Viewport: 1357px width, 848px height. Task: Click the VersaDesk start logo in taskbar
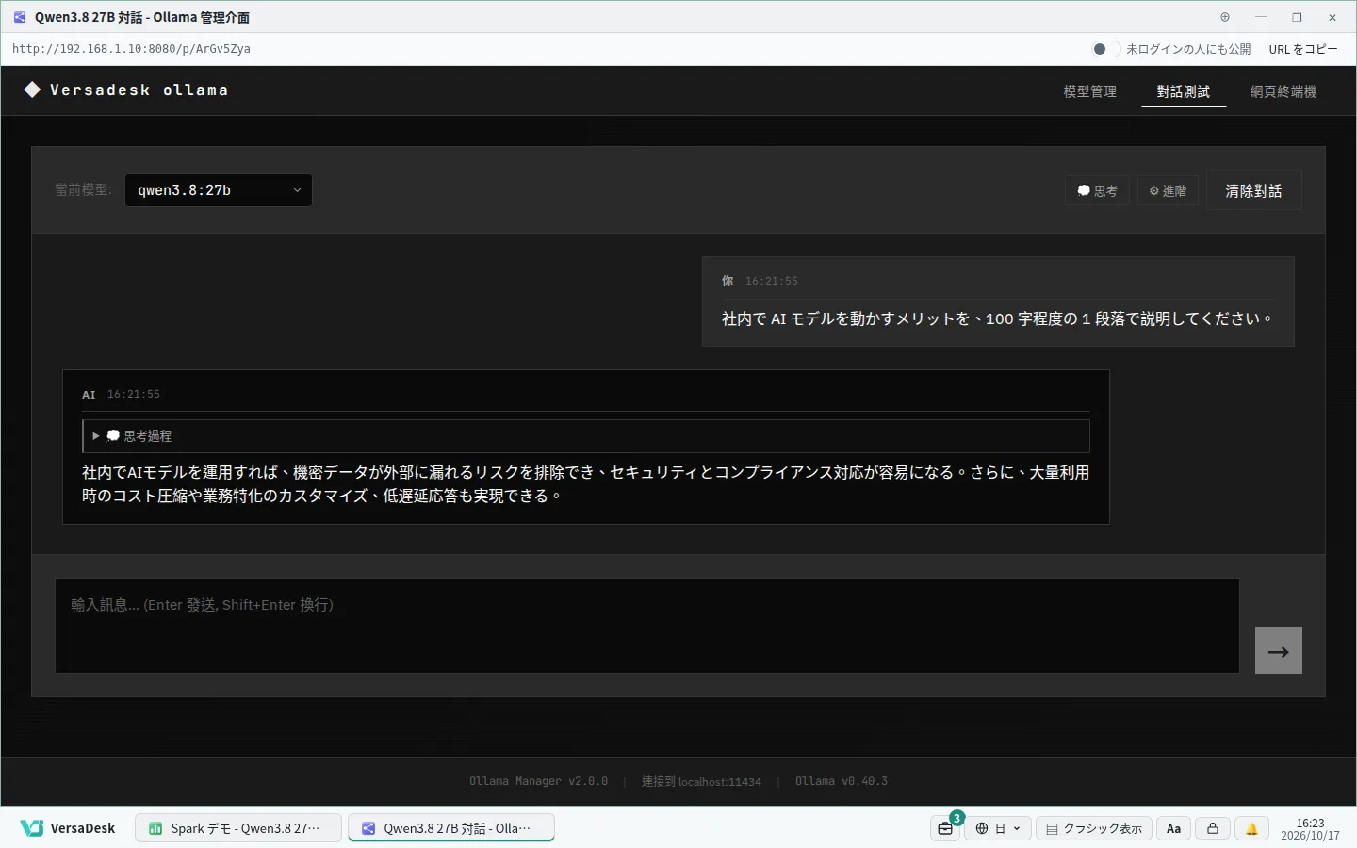point(68,828)
